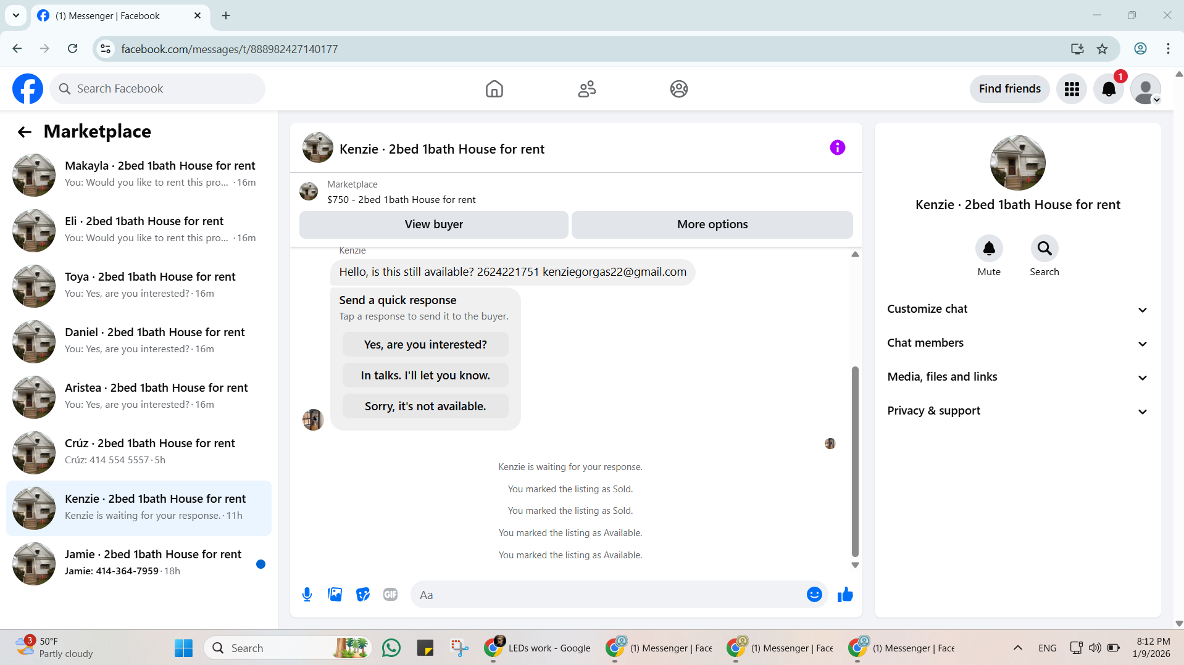Open Eli 2bed 1bath conversation
Viewport: 1184px width, 665px height.
tap(139, 230)
